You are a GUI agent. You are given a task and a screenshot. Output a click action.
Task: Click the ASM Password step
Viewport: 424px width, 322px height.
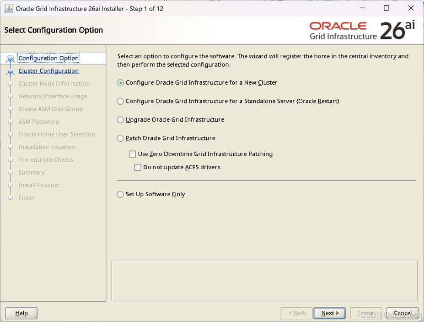point(39,122)
